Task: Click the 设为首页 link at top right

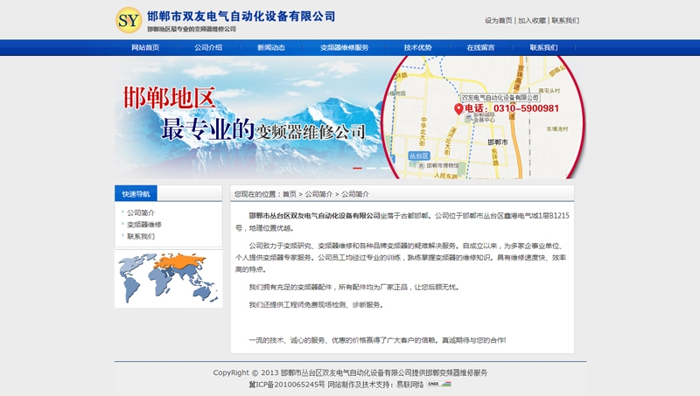Action: [499, 20]
